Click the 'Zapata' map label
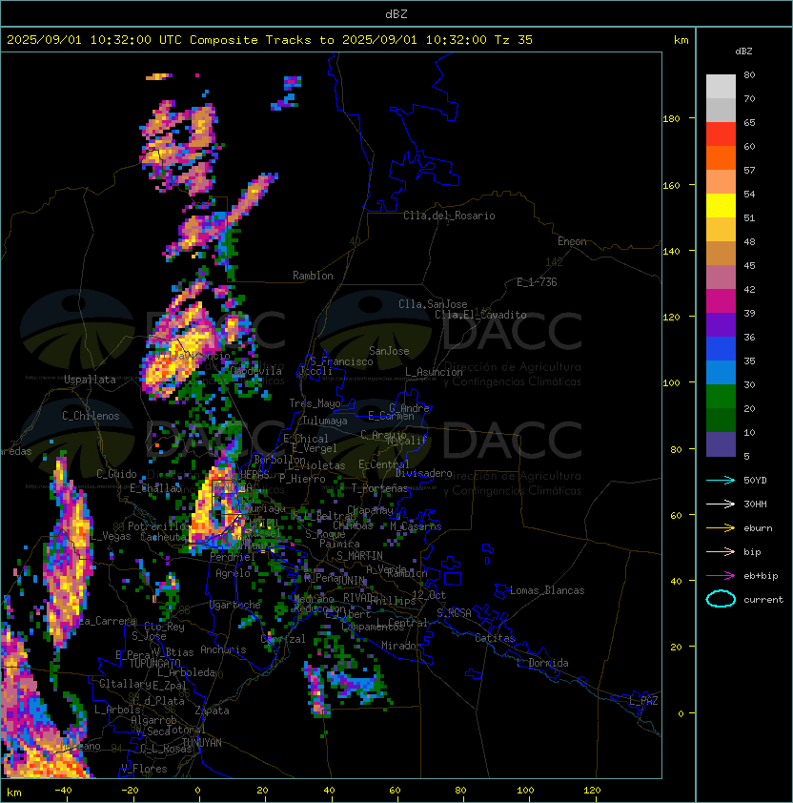 [212, 710]
